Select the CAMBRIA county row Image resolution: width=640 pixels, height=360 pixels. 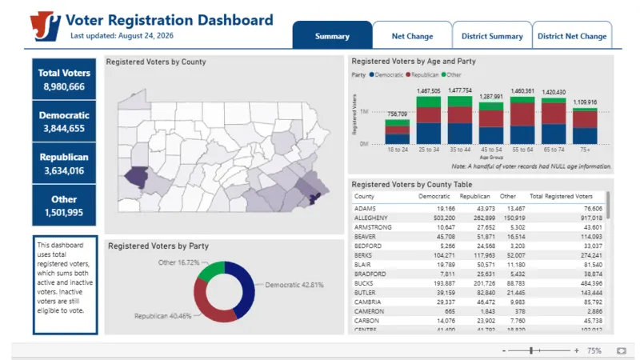478,302
